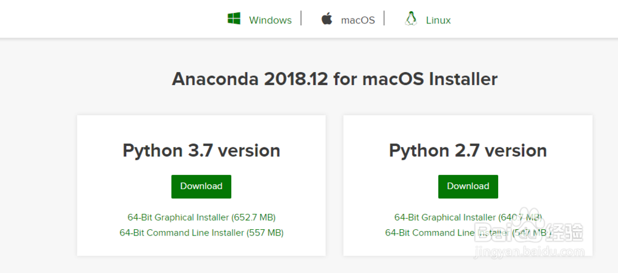Open 64-Bit Command Line Installer (557 MB) link
Viewport: 618px width, 273px height.
click(201, 232)
